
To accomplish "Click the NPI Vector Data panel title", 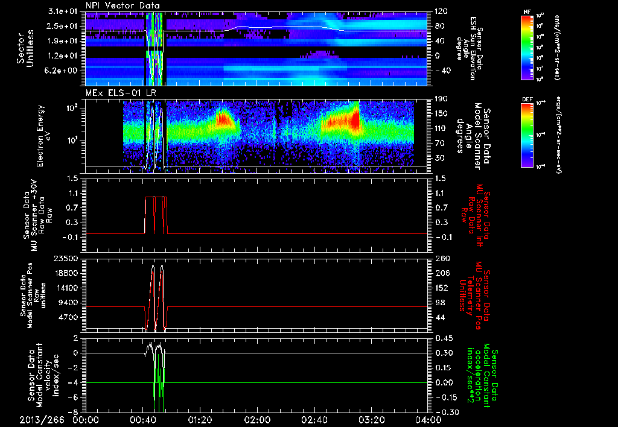I will click(123, 5).
